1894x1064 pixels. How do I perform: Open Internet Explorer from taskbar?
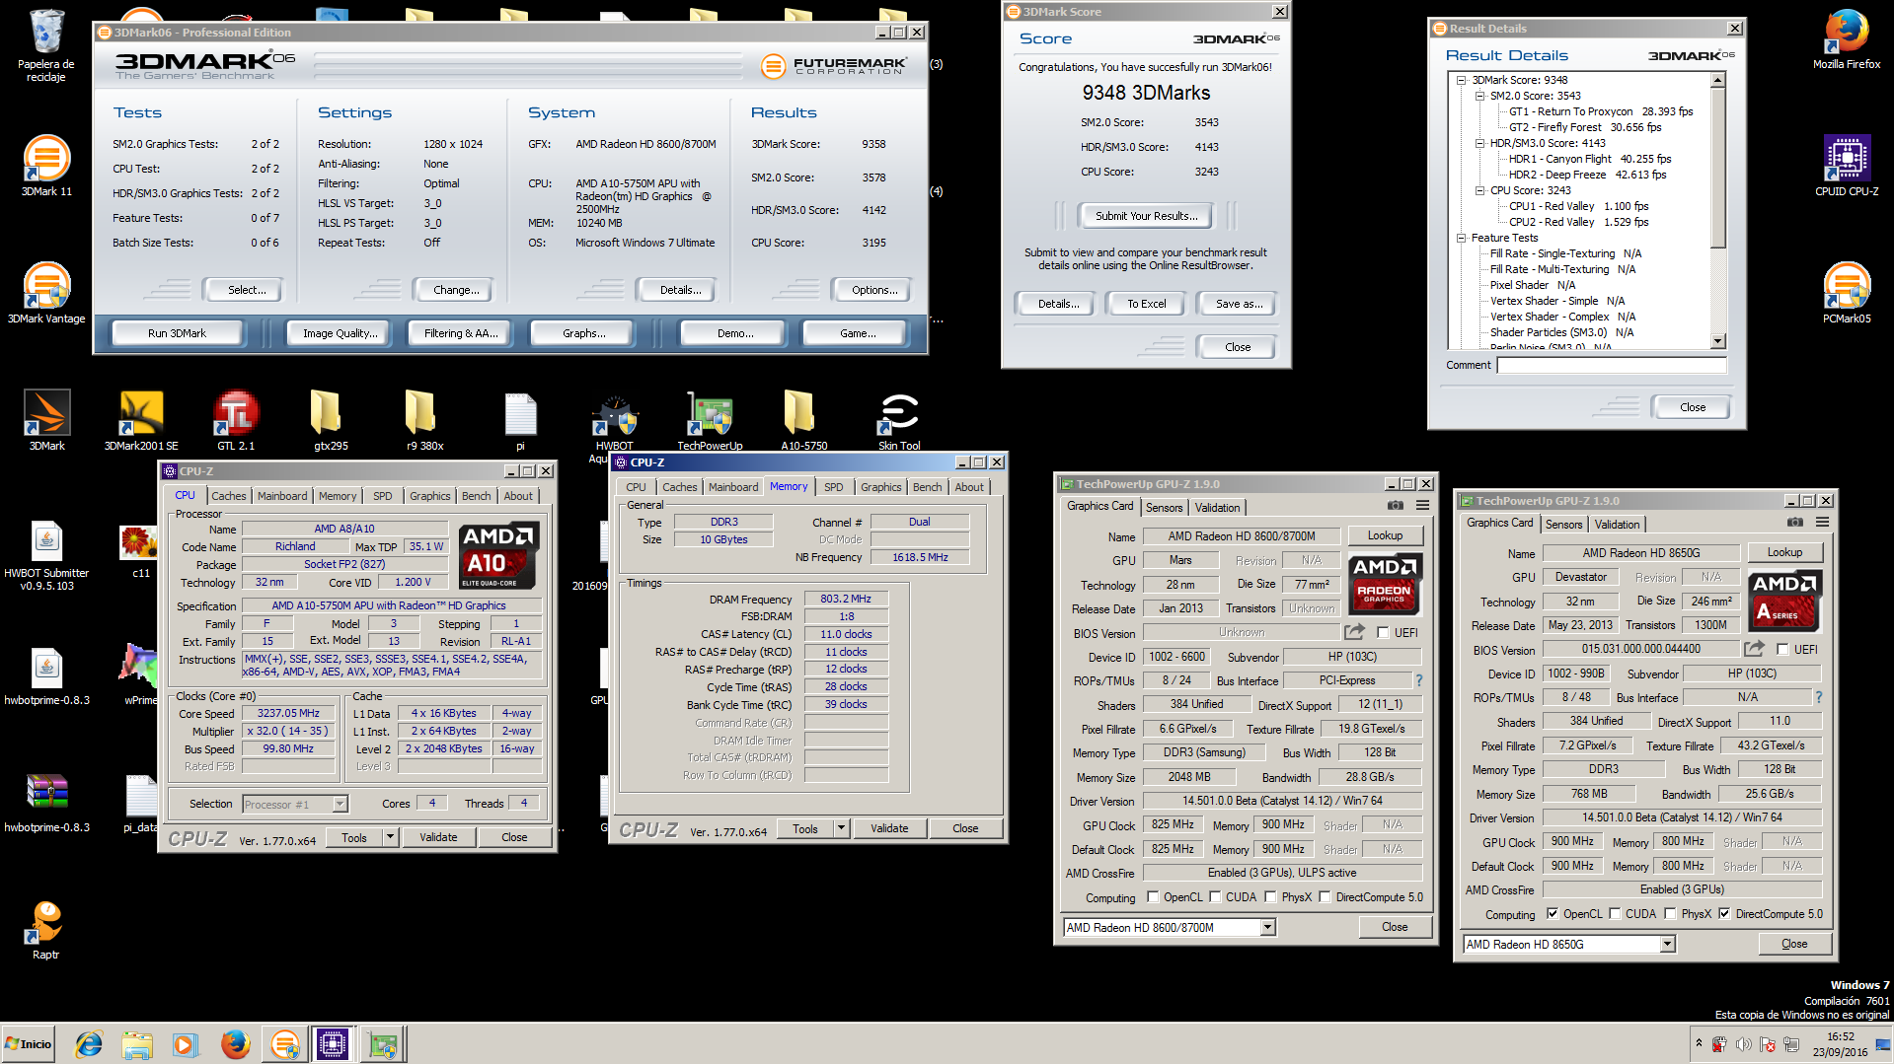89,1044
